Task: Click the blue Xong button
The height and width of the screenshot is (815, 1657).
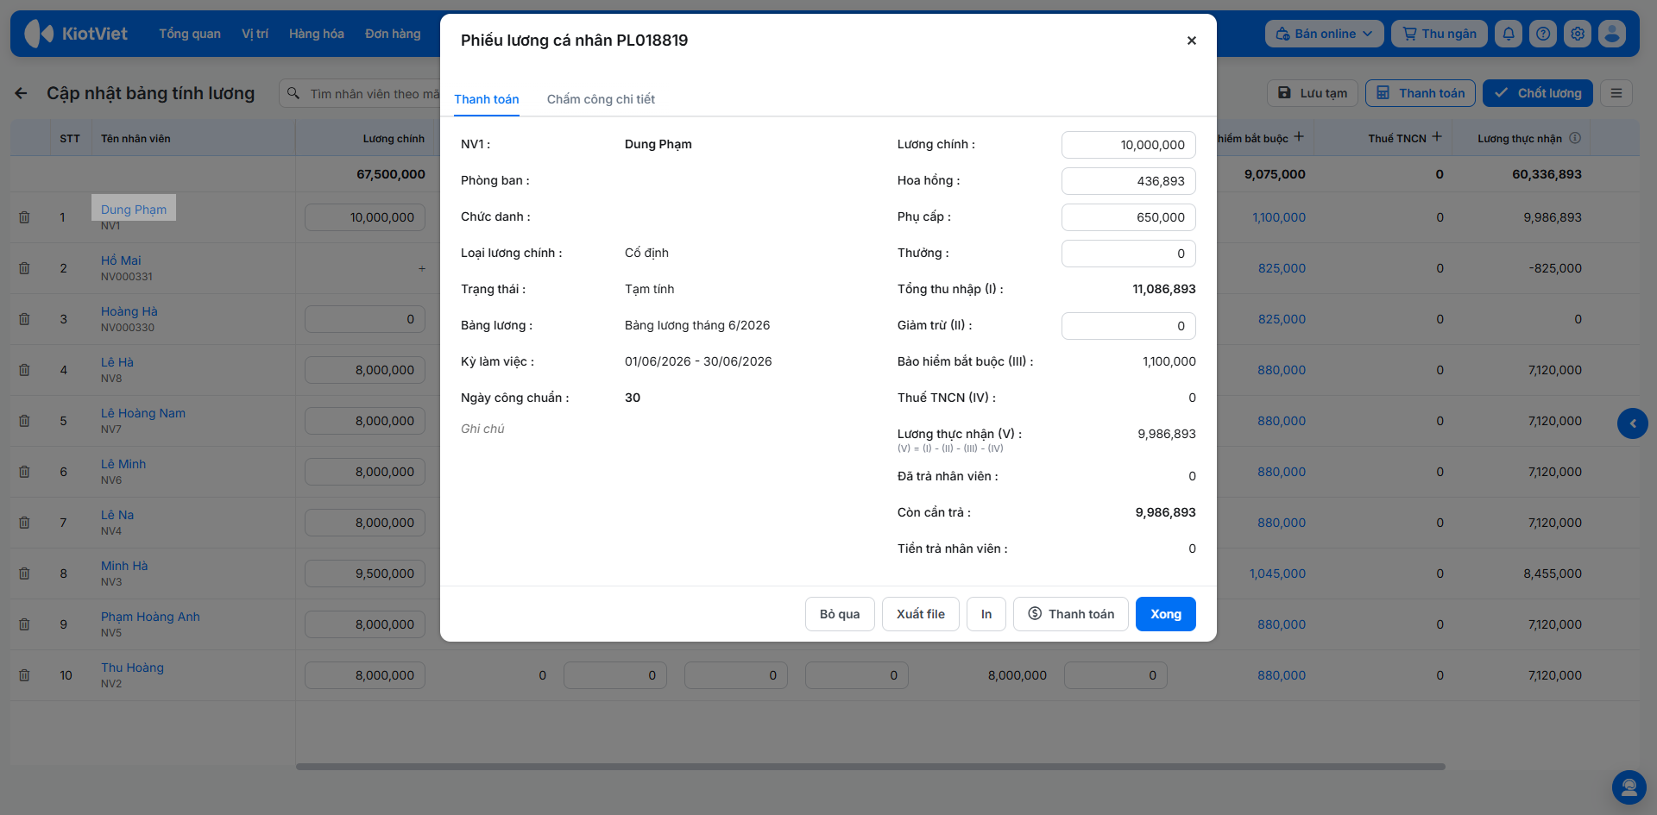Action: tap(1166, 614)
